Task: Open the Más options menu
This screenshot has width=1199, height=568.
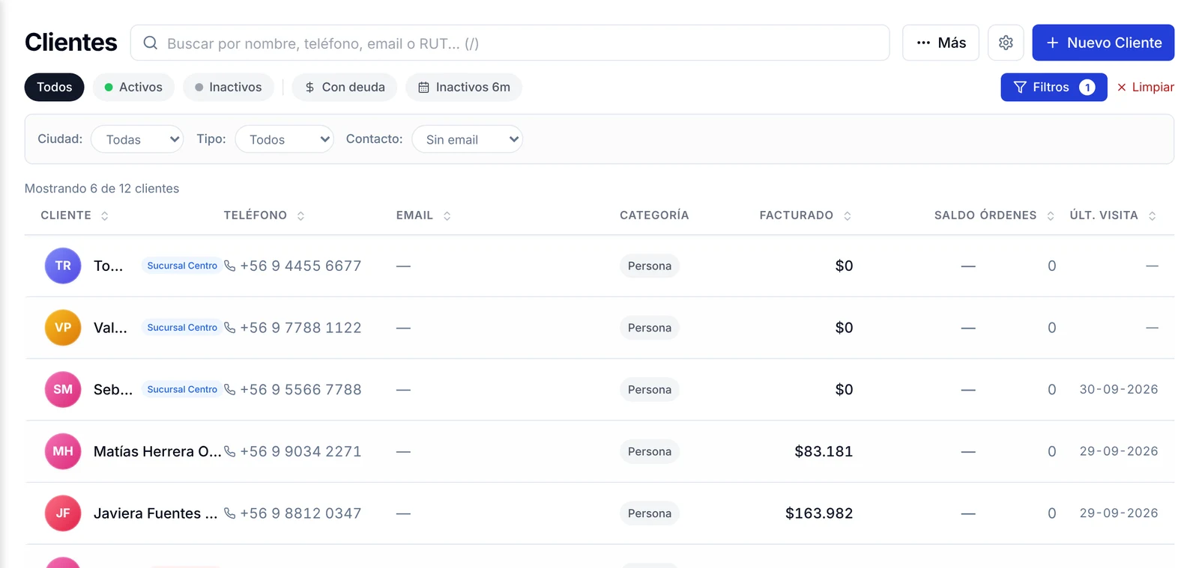Action: point(940,43)
